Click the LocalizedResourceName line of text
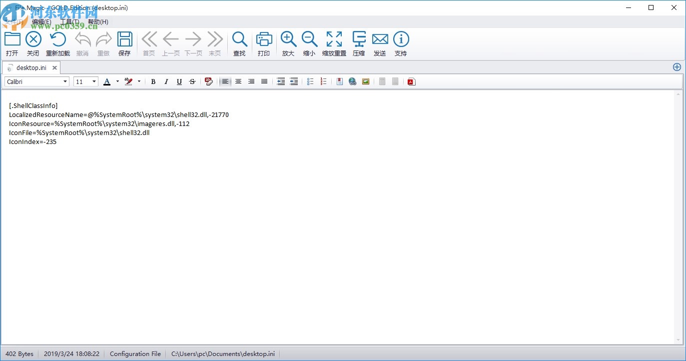This screenshot has width=686, height=361. coord(119,114)
